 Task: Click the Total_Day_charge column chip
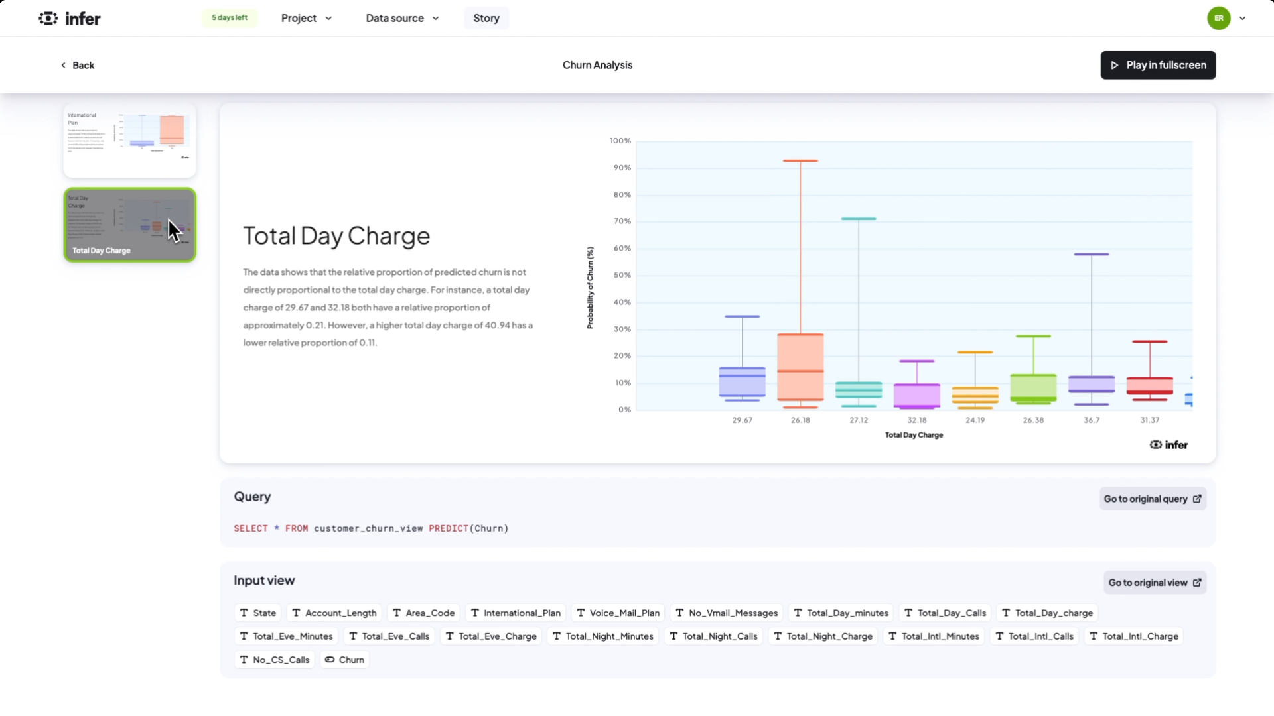point(1047,613)
